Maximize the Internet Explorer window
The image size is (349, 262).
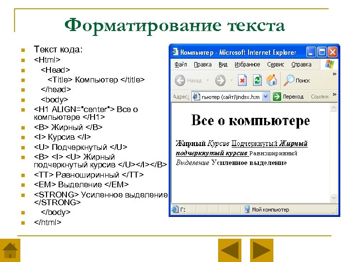point(322,52)
